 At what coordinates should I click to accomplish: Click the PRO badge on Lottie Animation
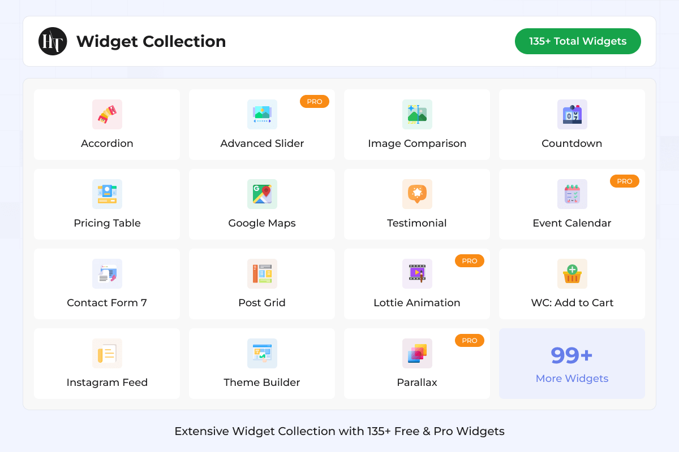pos(470,261)
